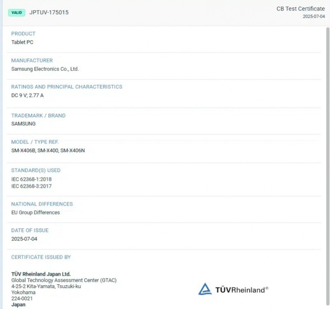The height and width of the screenshot is (309, 330).
Task: Select the Tablet PC product value
Action: point(22,42)
